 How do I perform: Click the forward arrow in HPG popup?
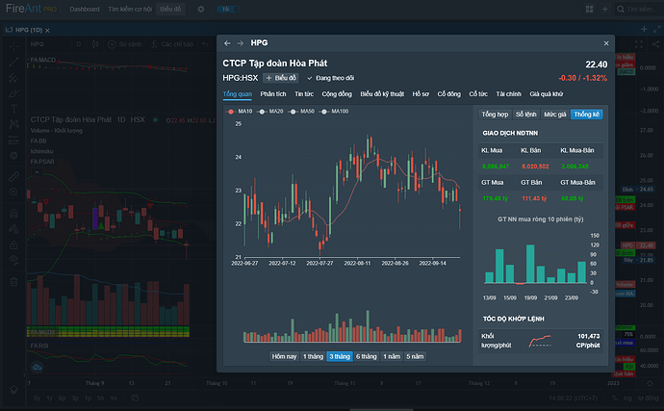tap(240, 43)
